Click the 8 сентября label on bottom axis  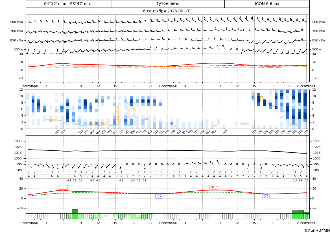[307, 223]
